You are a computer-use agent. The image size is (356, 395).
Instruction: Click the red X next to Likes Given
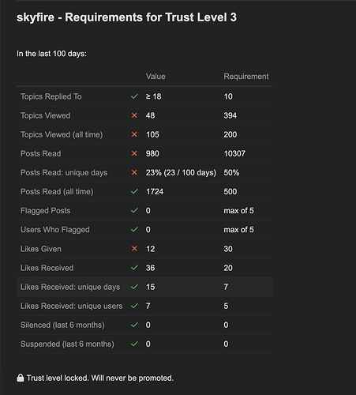(x=134, y=249)
